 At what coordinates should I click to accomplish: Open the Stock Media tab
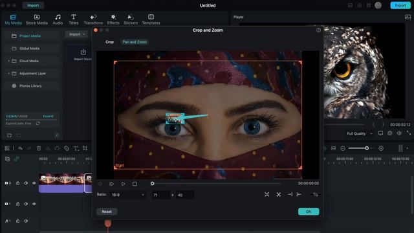pos(37,20)
